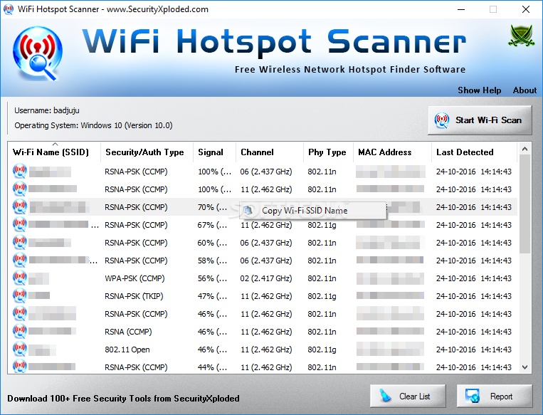Select hotspot icon of the 70% signal row

pos(20,207)
